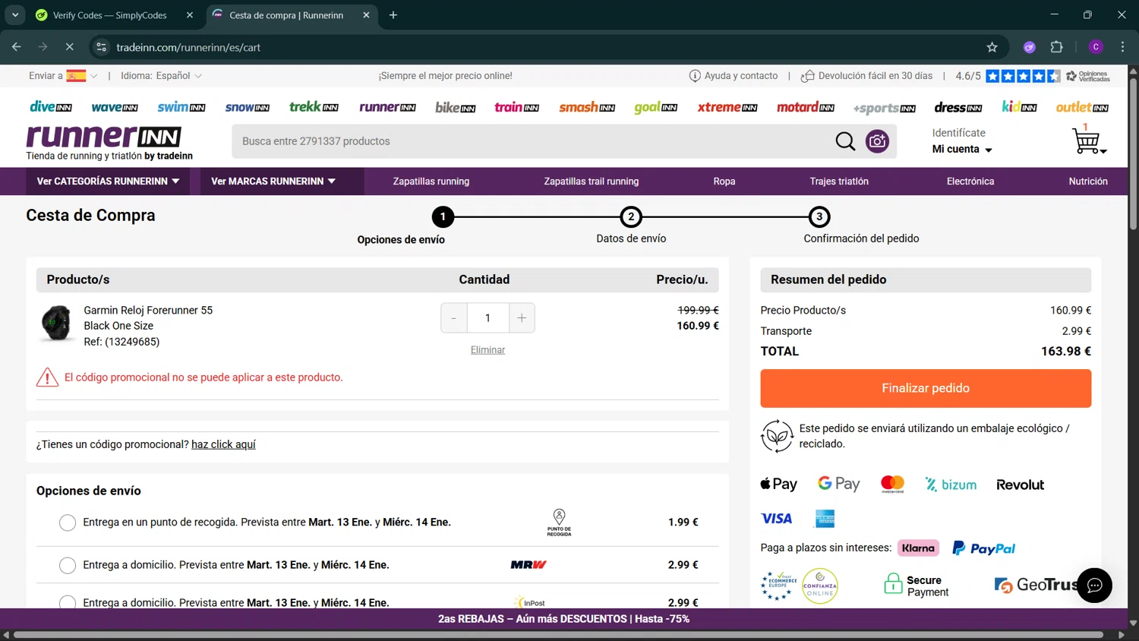Click the traininn store logo
Screen dimensions: 1139x641
coord(516,107)
